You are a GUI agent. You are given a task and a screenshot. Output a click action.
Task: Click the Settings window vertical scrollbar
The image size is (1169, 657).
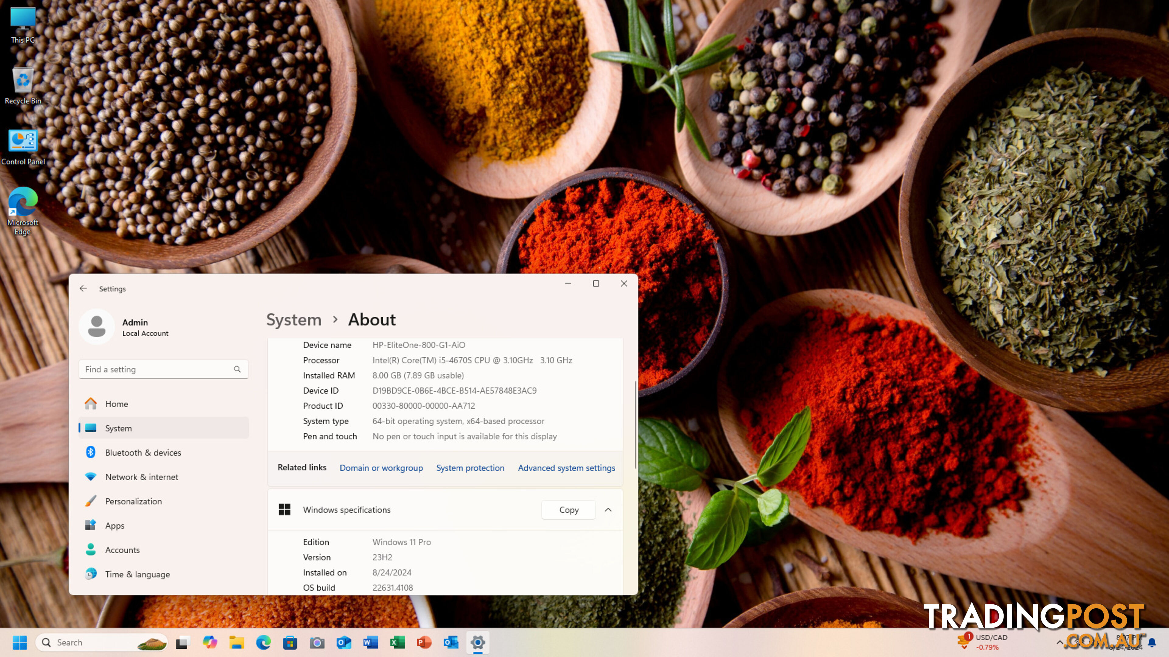(x=635, y=425)
